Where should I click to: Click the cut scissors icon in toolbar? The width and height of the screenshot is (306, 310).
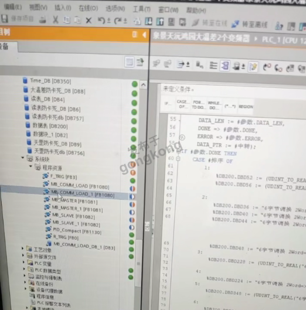(56, 19)
